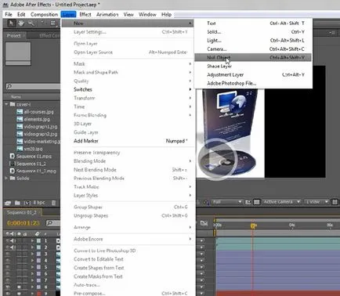Screen dimensions: 340x296
Task: Click layer 1 teal label square
Action: point(38,240)
